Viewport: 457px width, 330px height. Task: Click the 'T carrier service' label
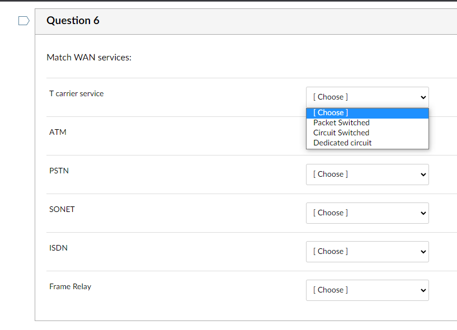click(x=77, y=93)
